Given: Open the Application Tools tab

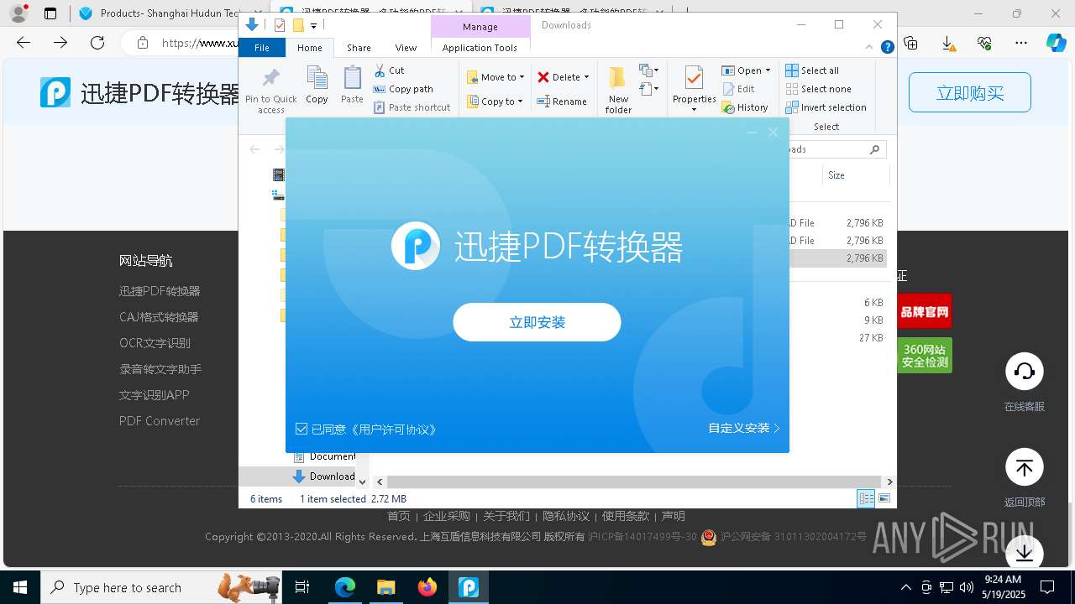Looking at the screenshot, I should point(480,48).
